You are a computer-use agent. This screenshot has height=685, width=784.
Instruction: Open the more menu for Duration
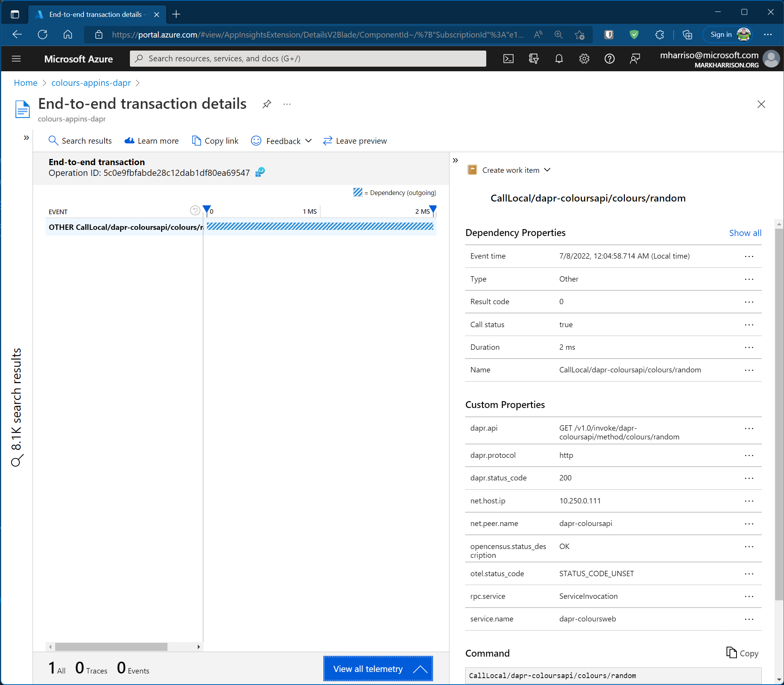(x=749, y=347)
